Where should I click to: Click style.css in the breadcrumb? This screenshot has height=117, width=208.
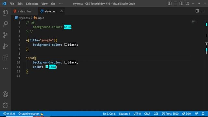pyautogui.click(x=24, y=18)
